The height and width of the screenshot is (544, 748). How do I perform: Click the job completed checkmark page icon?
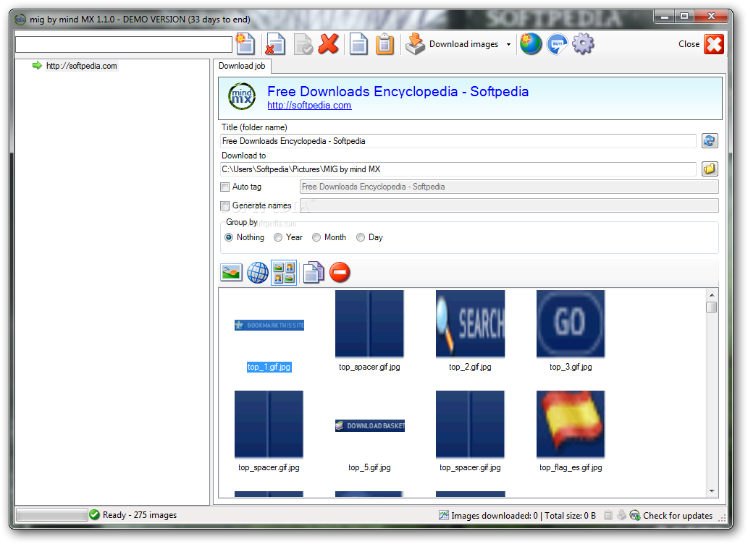click(303, 44)
